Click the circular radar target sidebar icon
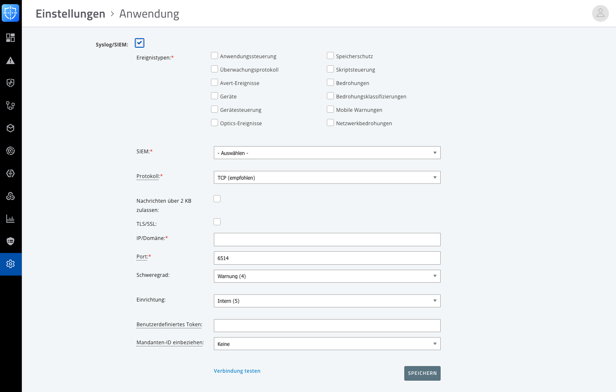The height and width of the screenshot is (392, 616). 10,151
